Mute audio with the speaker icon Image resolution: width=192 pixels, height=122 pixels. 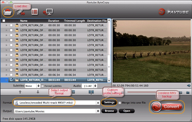(x=189, y=86)
